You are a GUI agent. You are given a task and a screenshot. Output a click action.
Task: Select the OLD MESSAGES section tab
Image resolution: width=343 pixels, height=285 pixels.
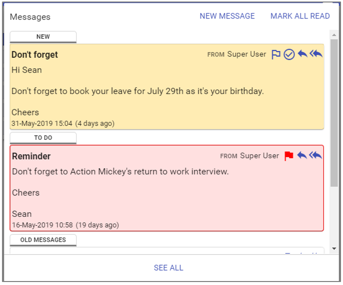43,240
